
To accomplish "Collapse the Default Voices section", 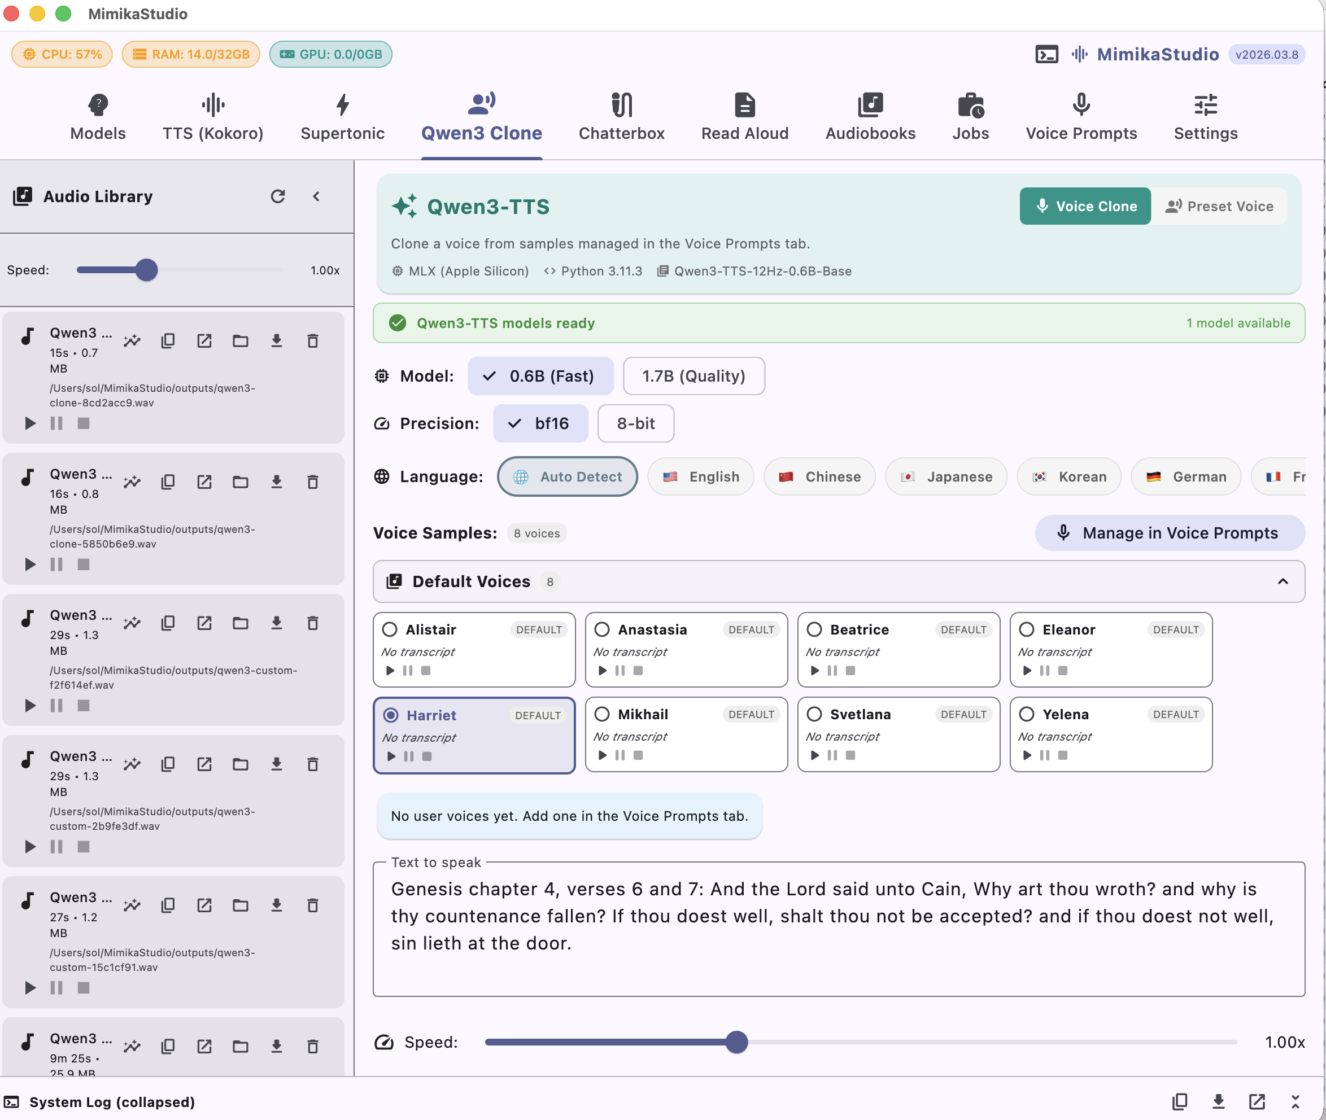I will 1283,581.
